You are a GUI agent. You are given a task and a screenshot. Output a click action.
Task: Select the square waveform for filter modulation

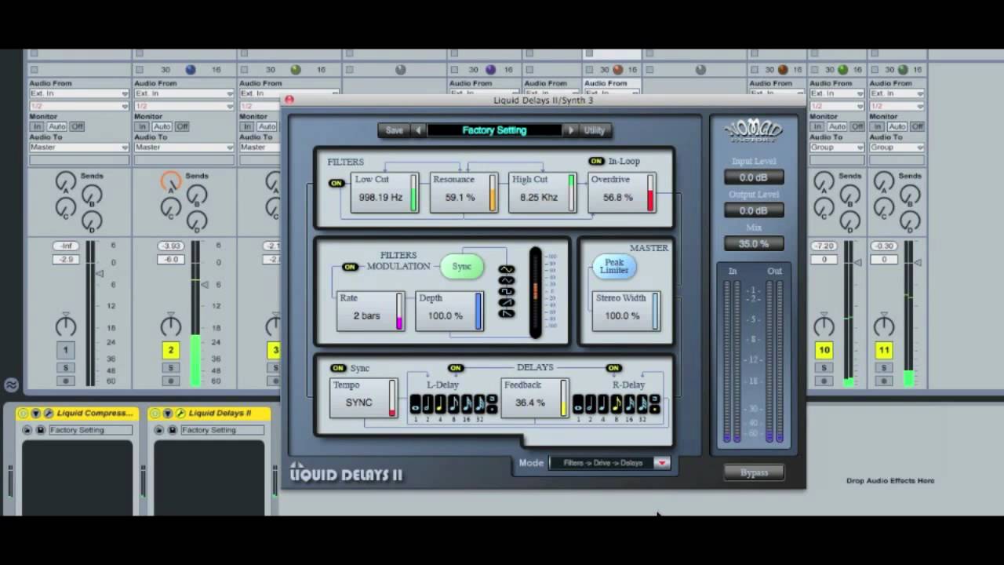(x=506, y=291)
